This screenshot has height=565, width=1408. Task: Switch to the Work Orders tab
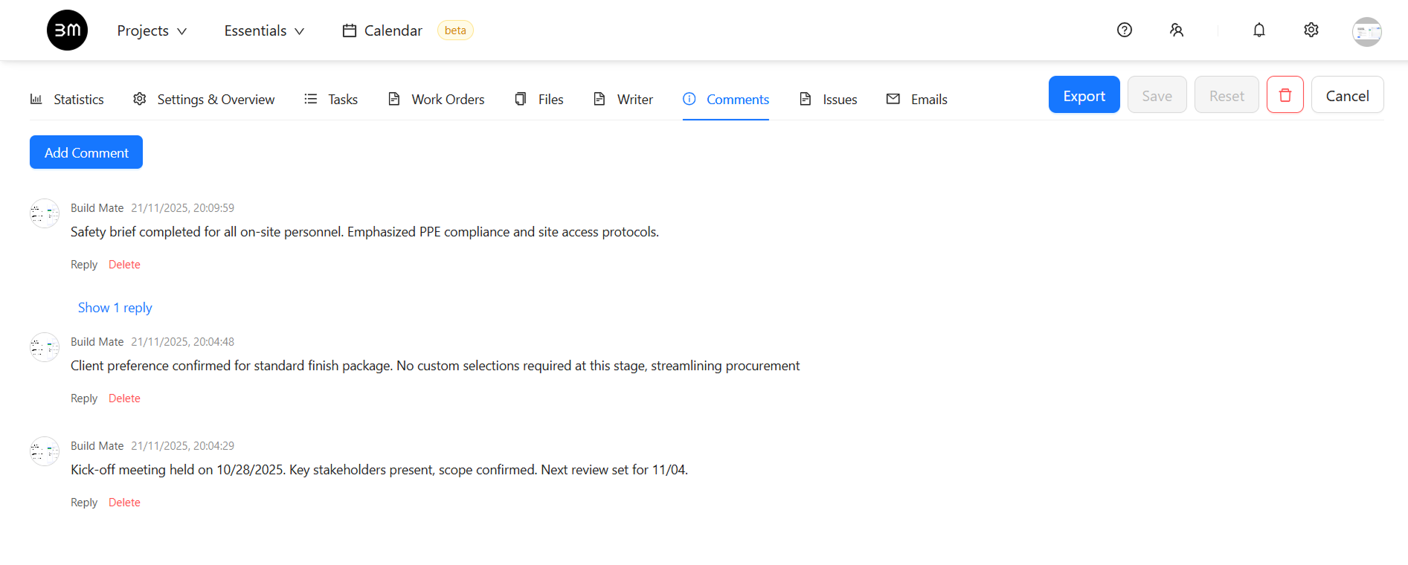pyautogui.click(x=437, y=99)
